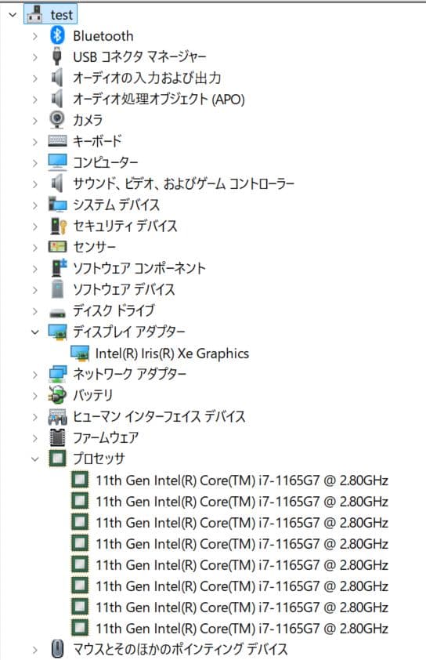Expand the マウスとそのほかのポインティング デバイス category
426x660 pixels.
tap(35, 650)
